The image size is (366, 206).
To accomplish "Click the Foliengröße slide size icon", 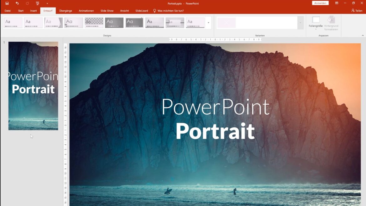I will pos(316,20).
